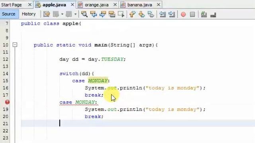Click apple.java tab file icon

click(38, 5)
